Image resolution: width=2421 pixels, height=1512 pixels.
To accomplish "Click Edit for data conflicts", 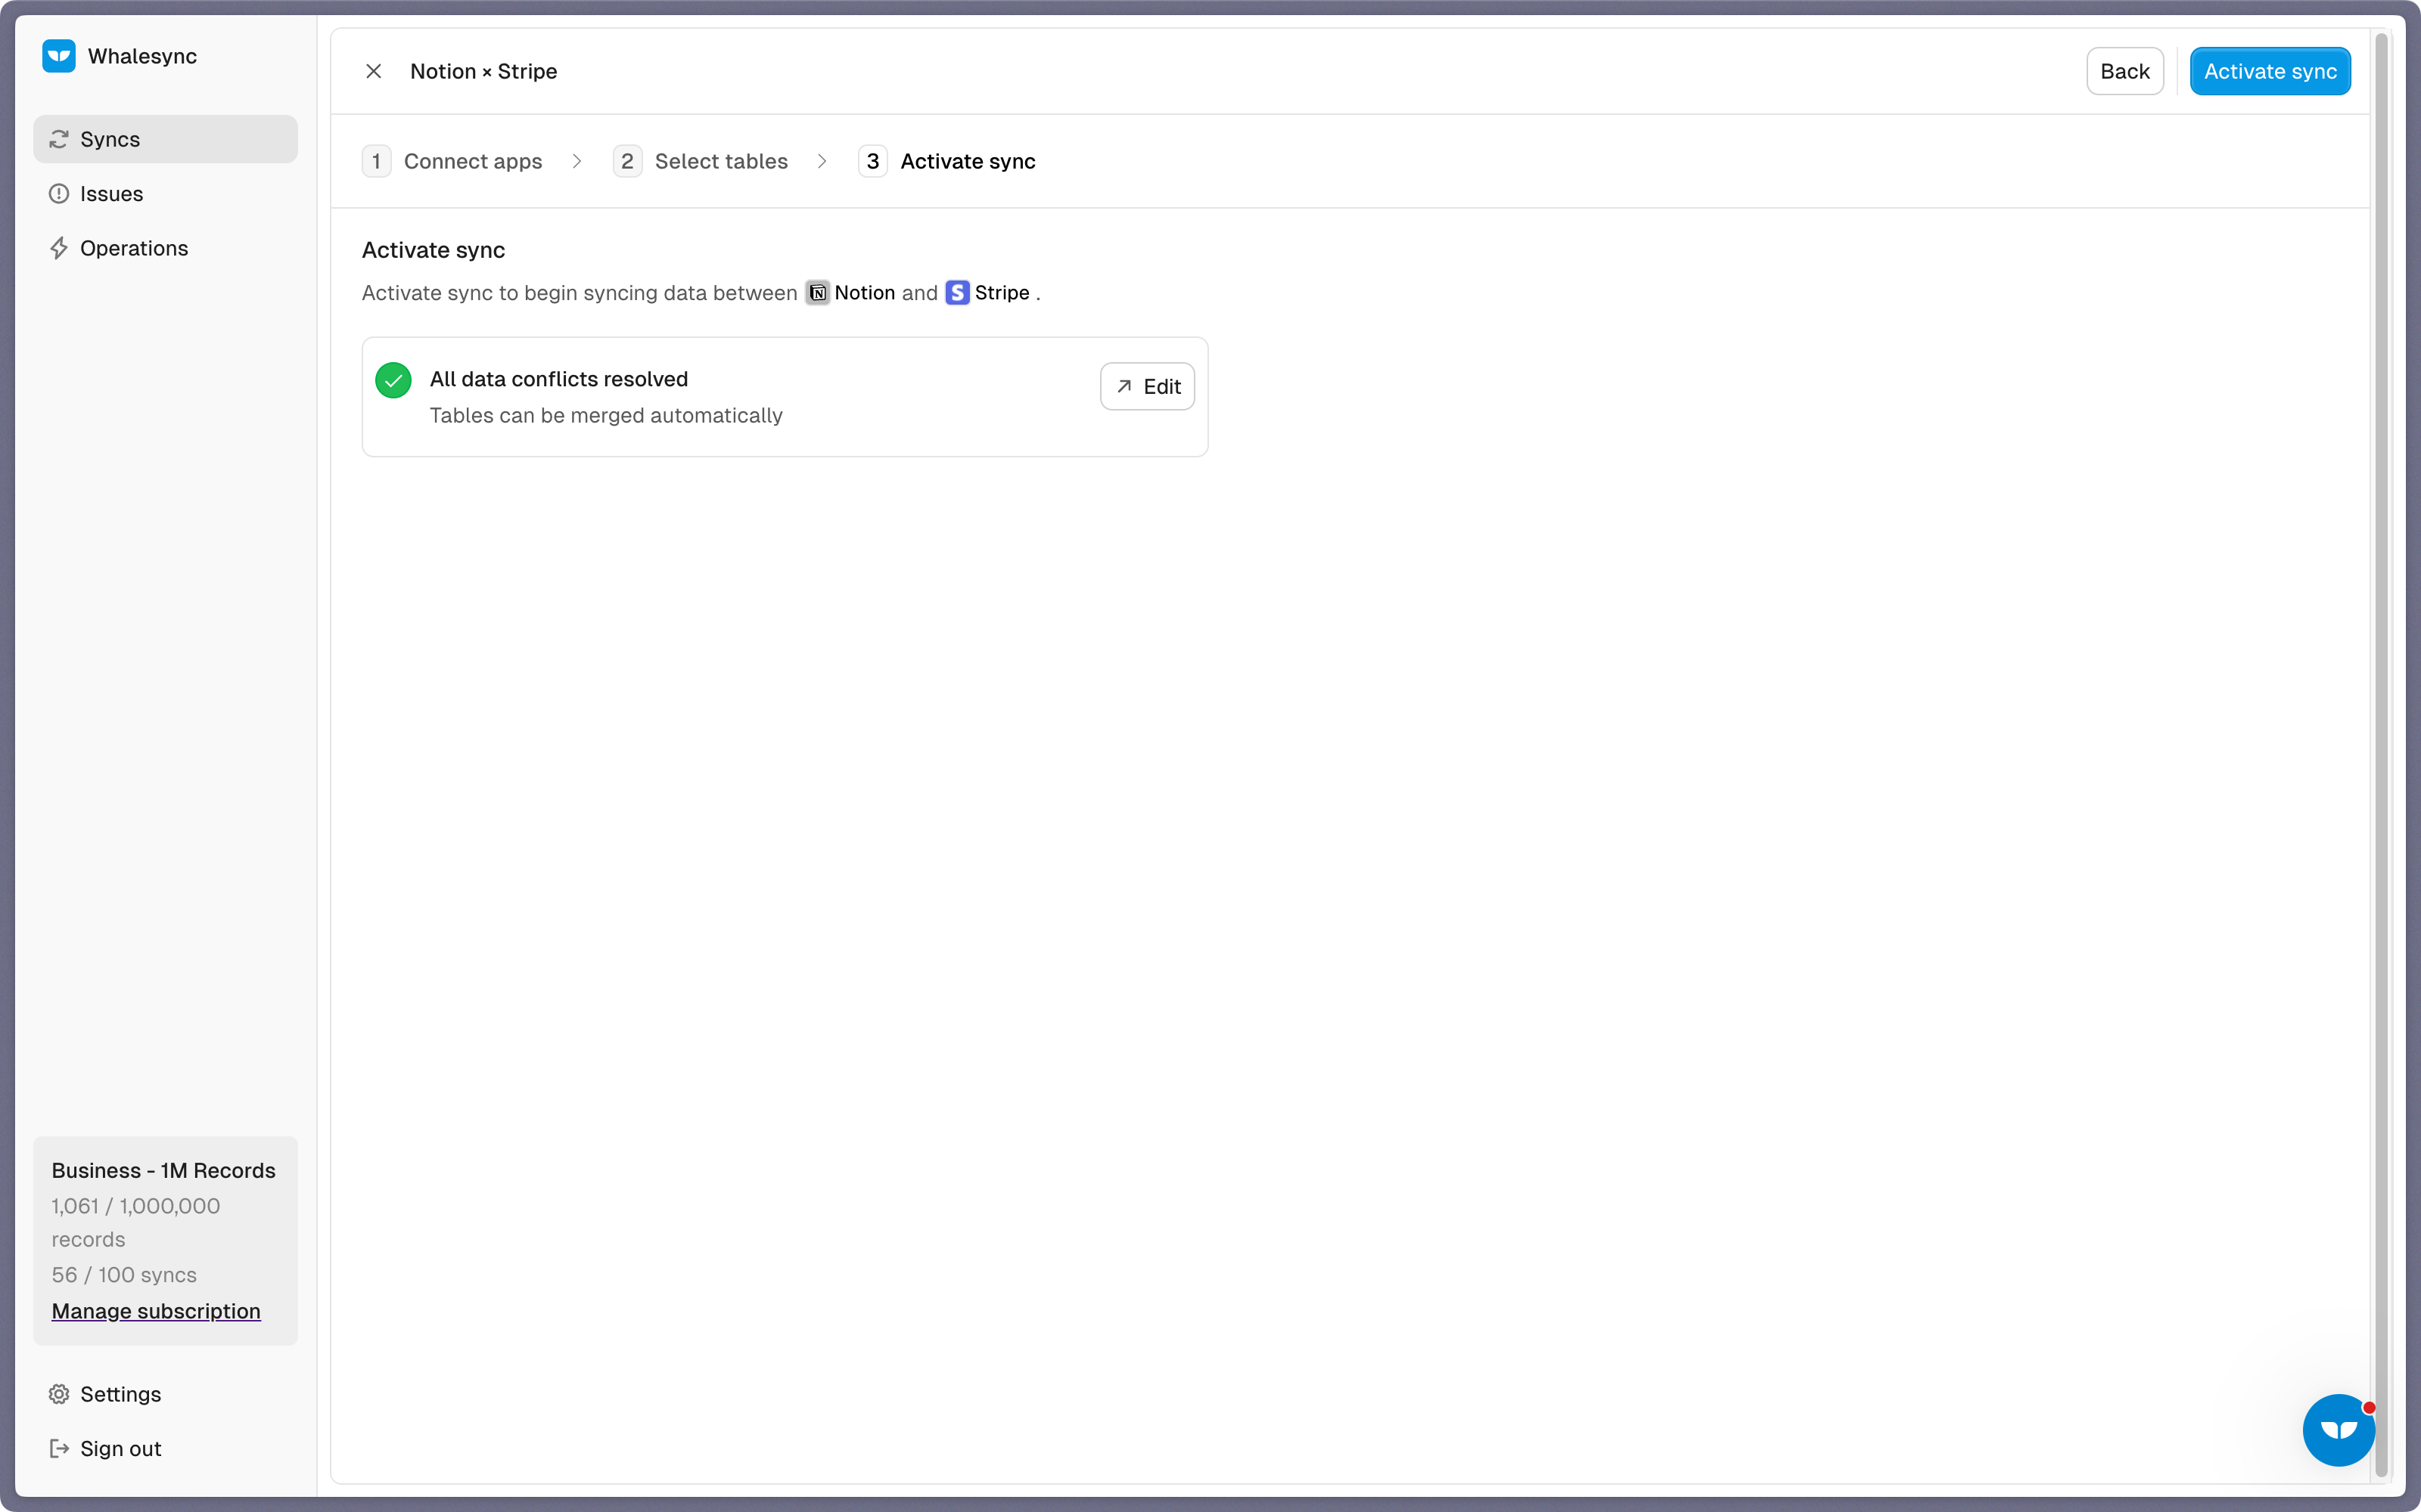I will click(1148, 386).
